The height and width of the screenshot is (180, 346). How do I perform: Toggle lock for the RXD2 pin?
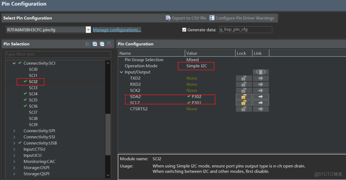coord(244,84)
